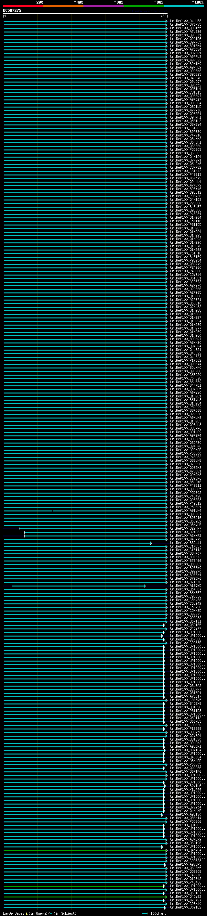Image resolution: width=207 pixels, height=916 pixels.
Task: Select hit label UniRef100_P48498
Action: (186, 496)
